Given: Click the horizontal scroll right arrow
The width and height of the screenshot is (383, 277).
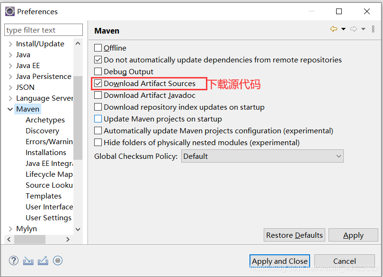Looking at the screenshot, I should click(68, 240).
